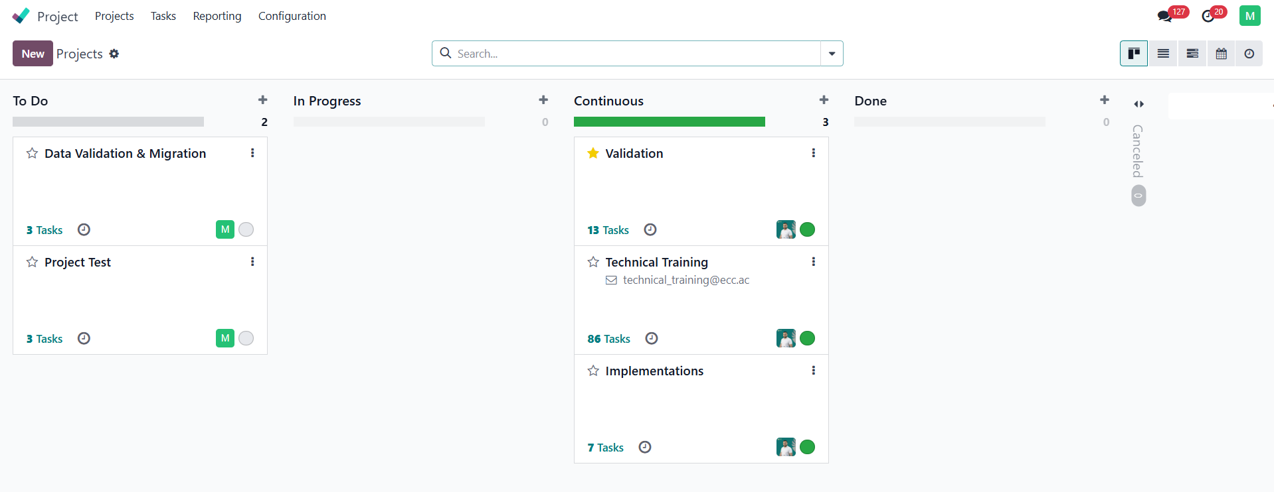Focus the Search input field

(x=636, y=54)
